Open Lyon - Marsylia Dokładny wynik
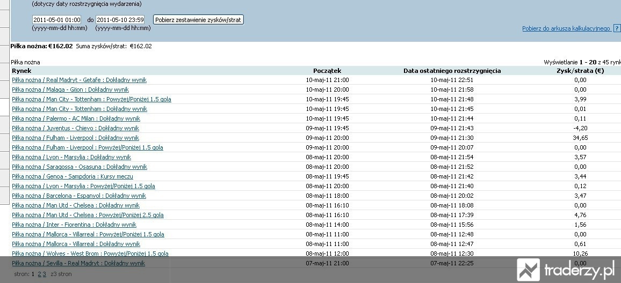Viewport: 621px width, 283px height. tap(71, 157)
